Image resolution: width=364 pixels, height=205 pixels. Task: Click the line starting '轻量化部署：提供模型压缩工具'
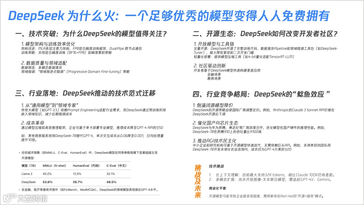tap(244, 57)
